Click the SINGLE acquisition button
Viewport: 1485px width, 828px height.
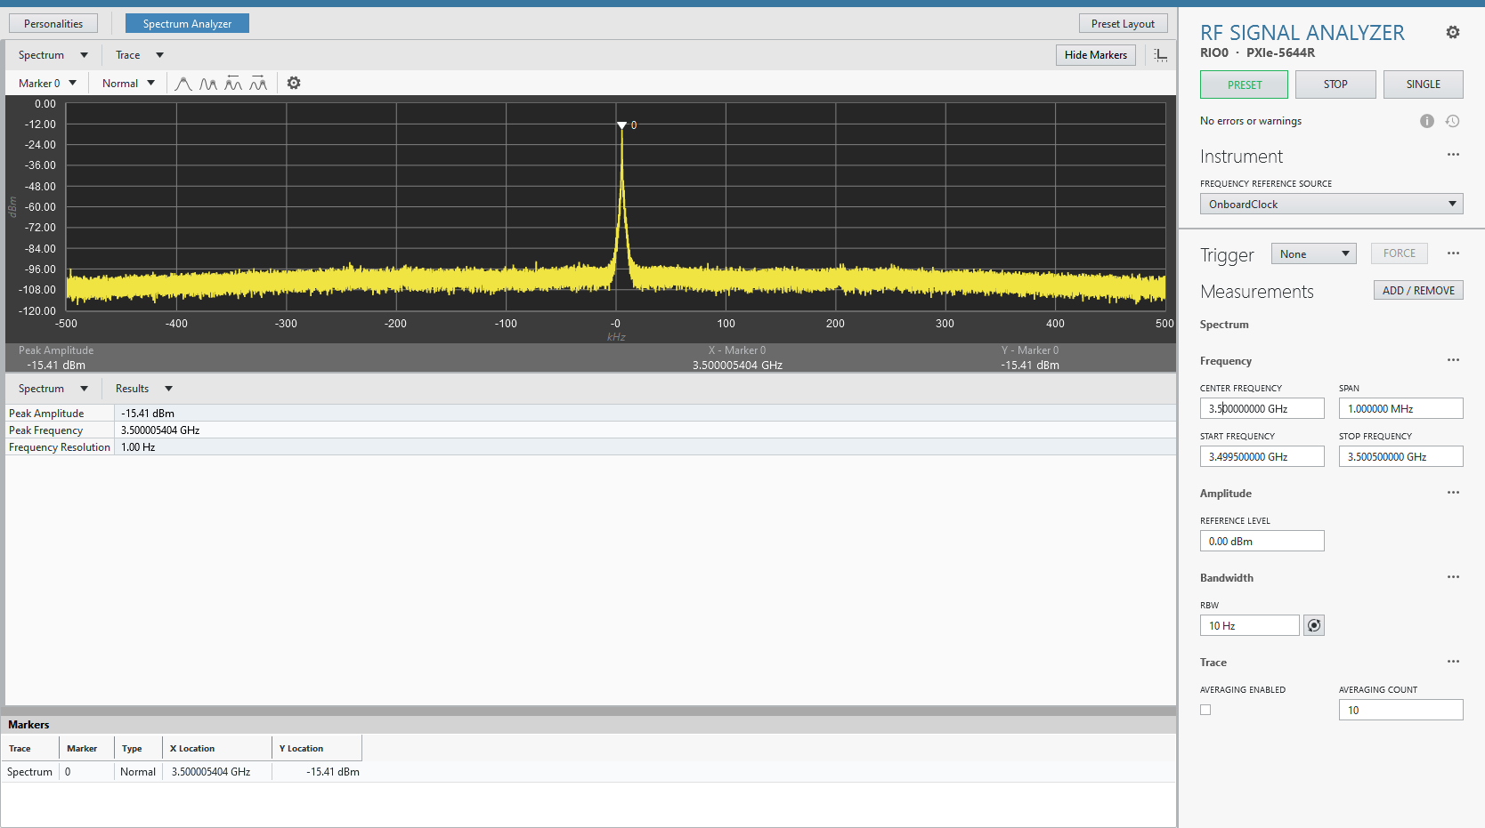point(1423,84)
